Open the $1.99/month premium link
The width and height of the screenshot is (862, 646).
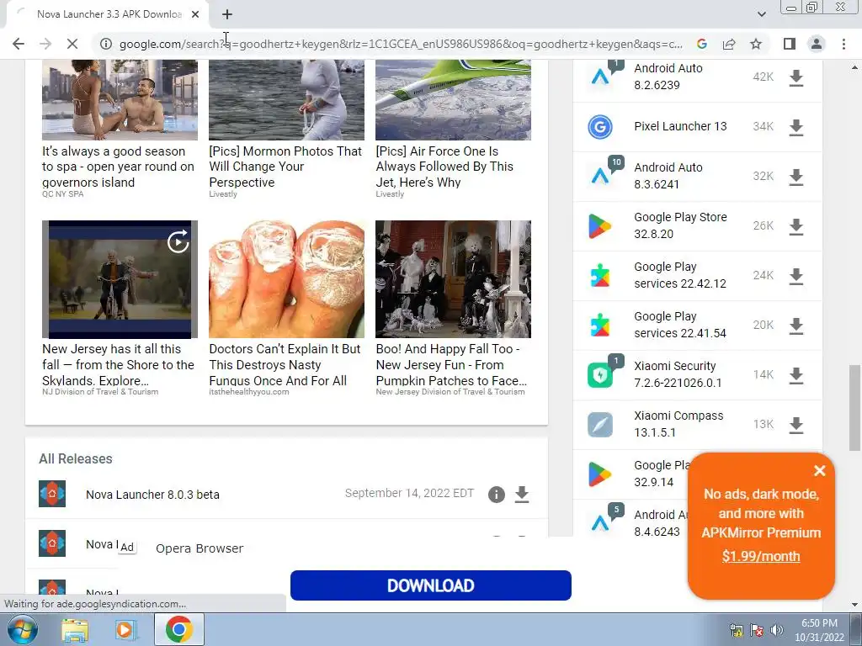(x=761, y=557)
